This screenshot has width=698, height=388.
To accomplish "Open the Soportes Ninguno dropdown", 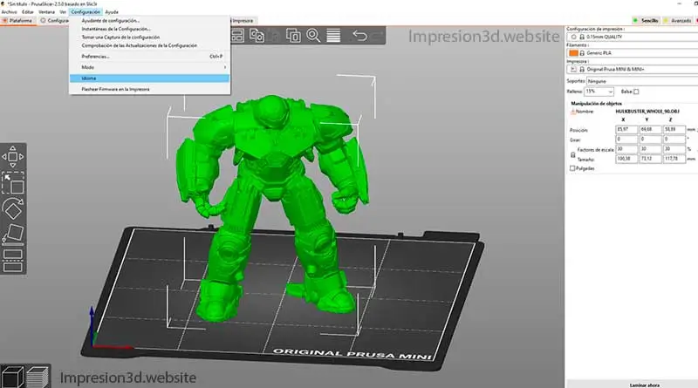I will pos(642,81).
